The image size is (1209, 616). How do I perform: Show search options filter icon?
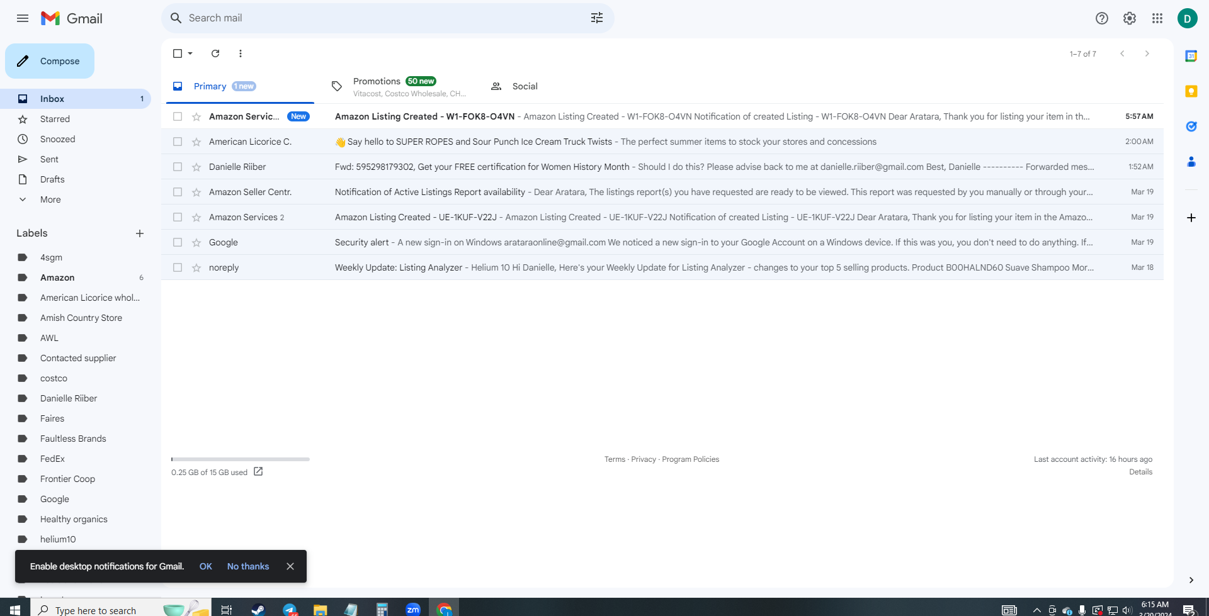coord(597,18)
